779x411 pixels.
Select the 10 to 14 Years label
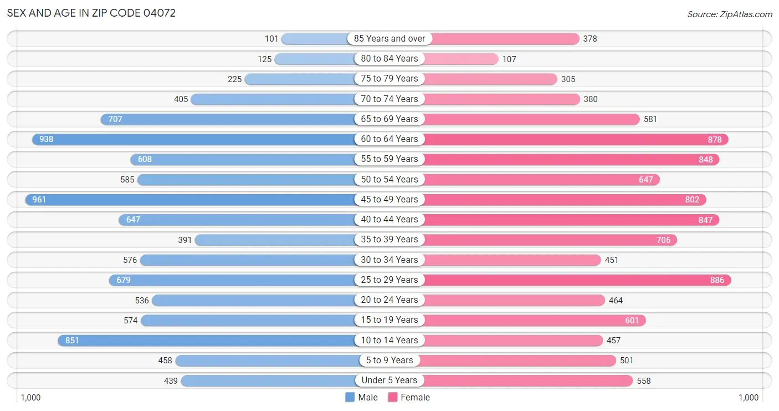click(389, 340)
